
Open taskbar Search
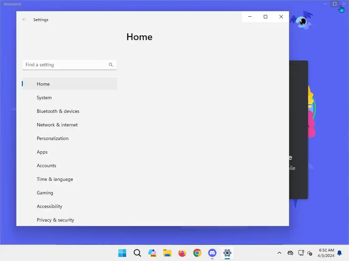pyautogui.click(x=137, y=253)
